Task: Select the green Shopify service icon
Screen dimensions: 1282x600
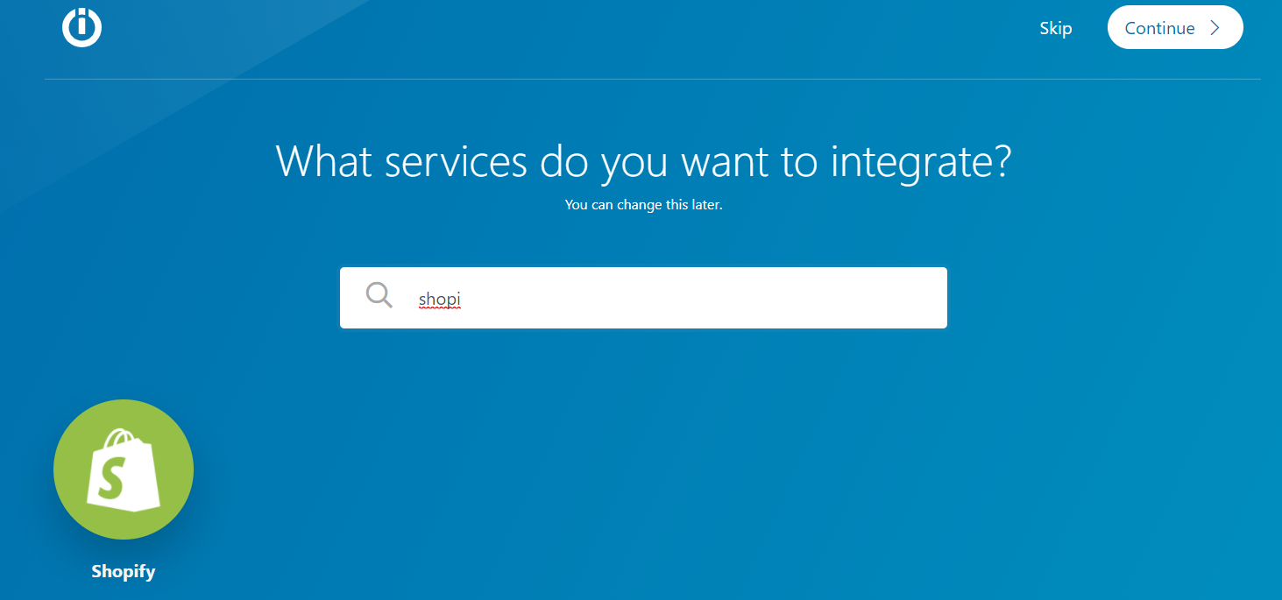Action: [x=124, y=469]
